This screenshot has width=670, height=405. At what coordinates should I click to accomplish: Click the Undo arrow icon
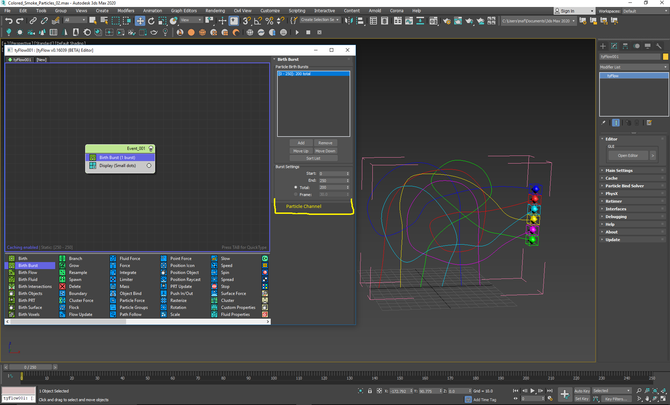click(9, 21)
